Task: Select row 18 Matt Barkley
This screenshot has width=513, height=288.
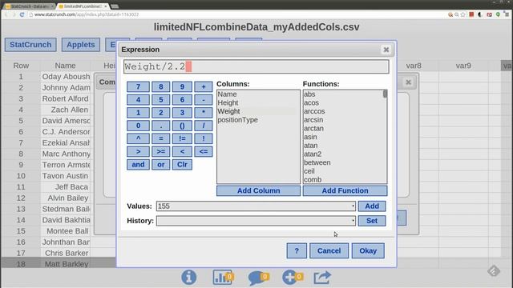Action: tap(21, 264)
